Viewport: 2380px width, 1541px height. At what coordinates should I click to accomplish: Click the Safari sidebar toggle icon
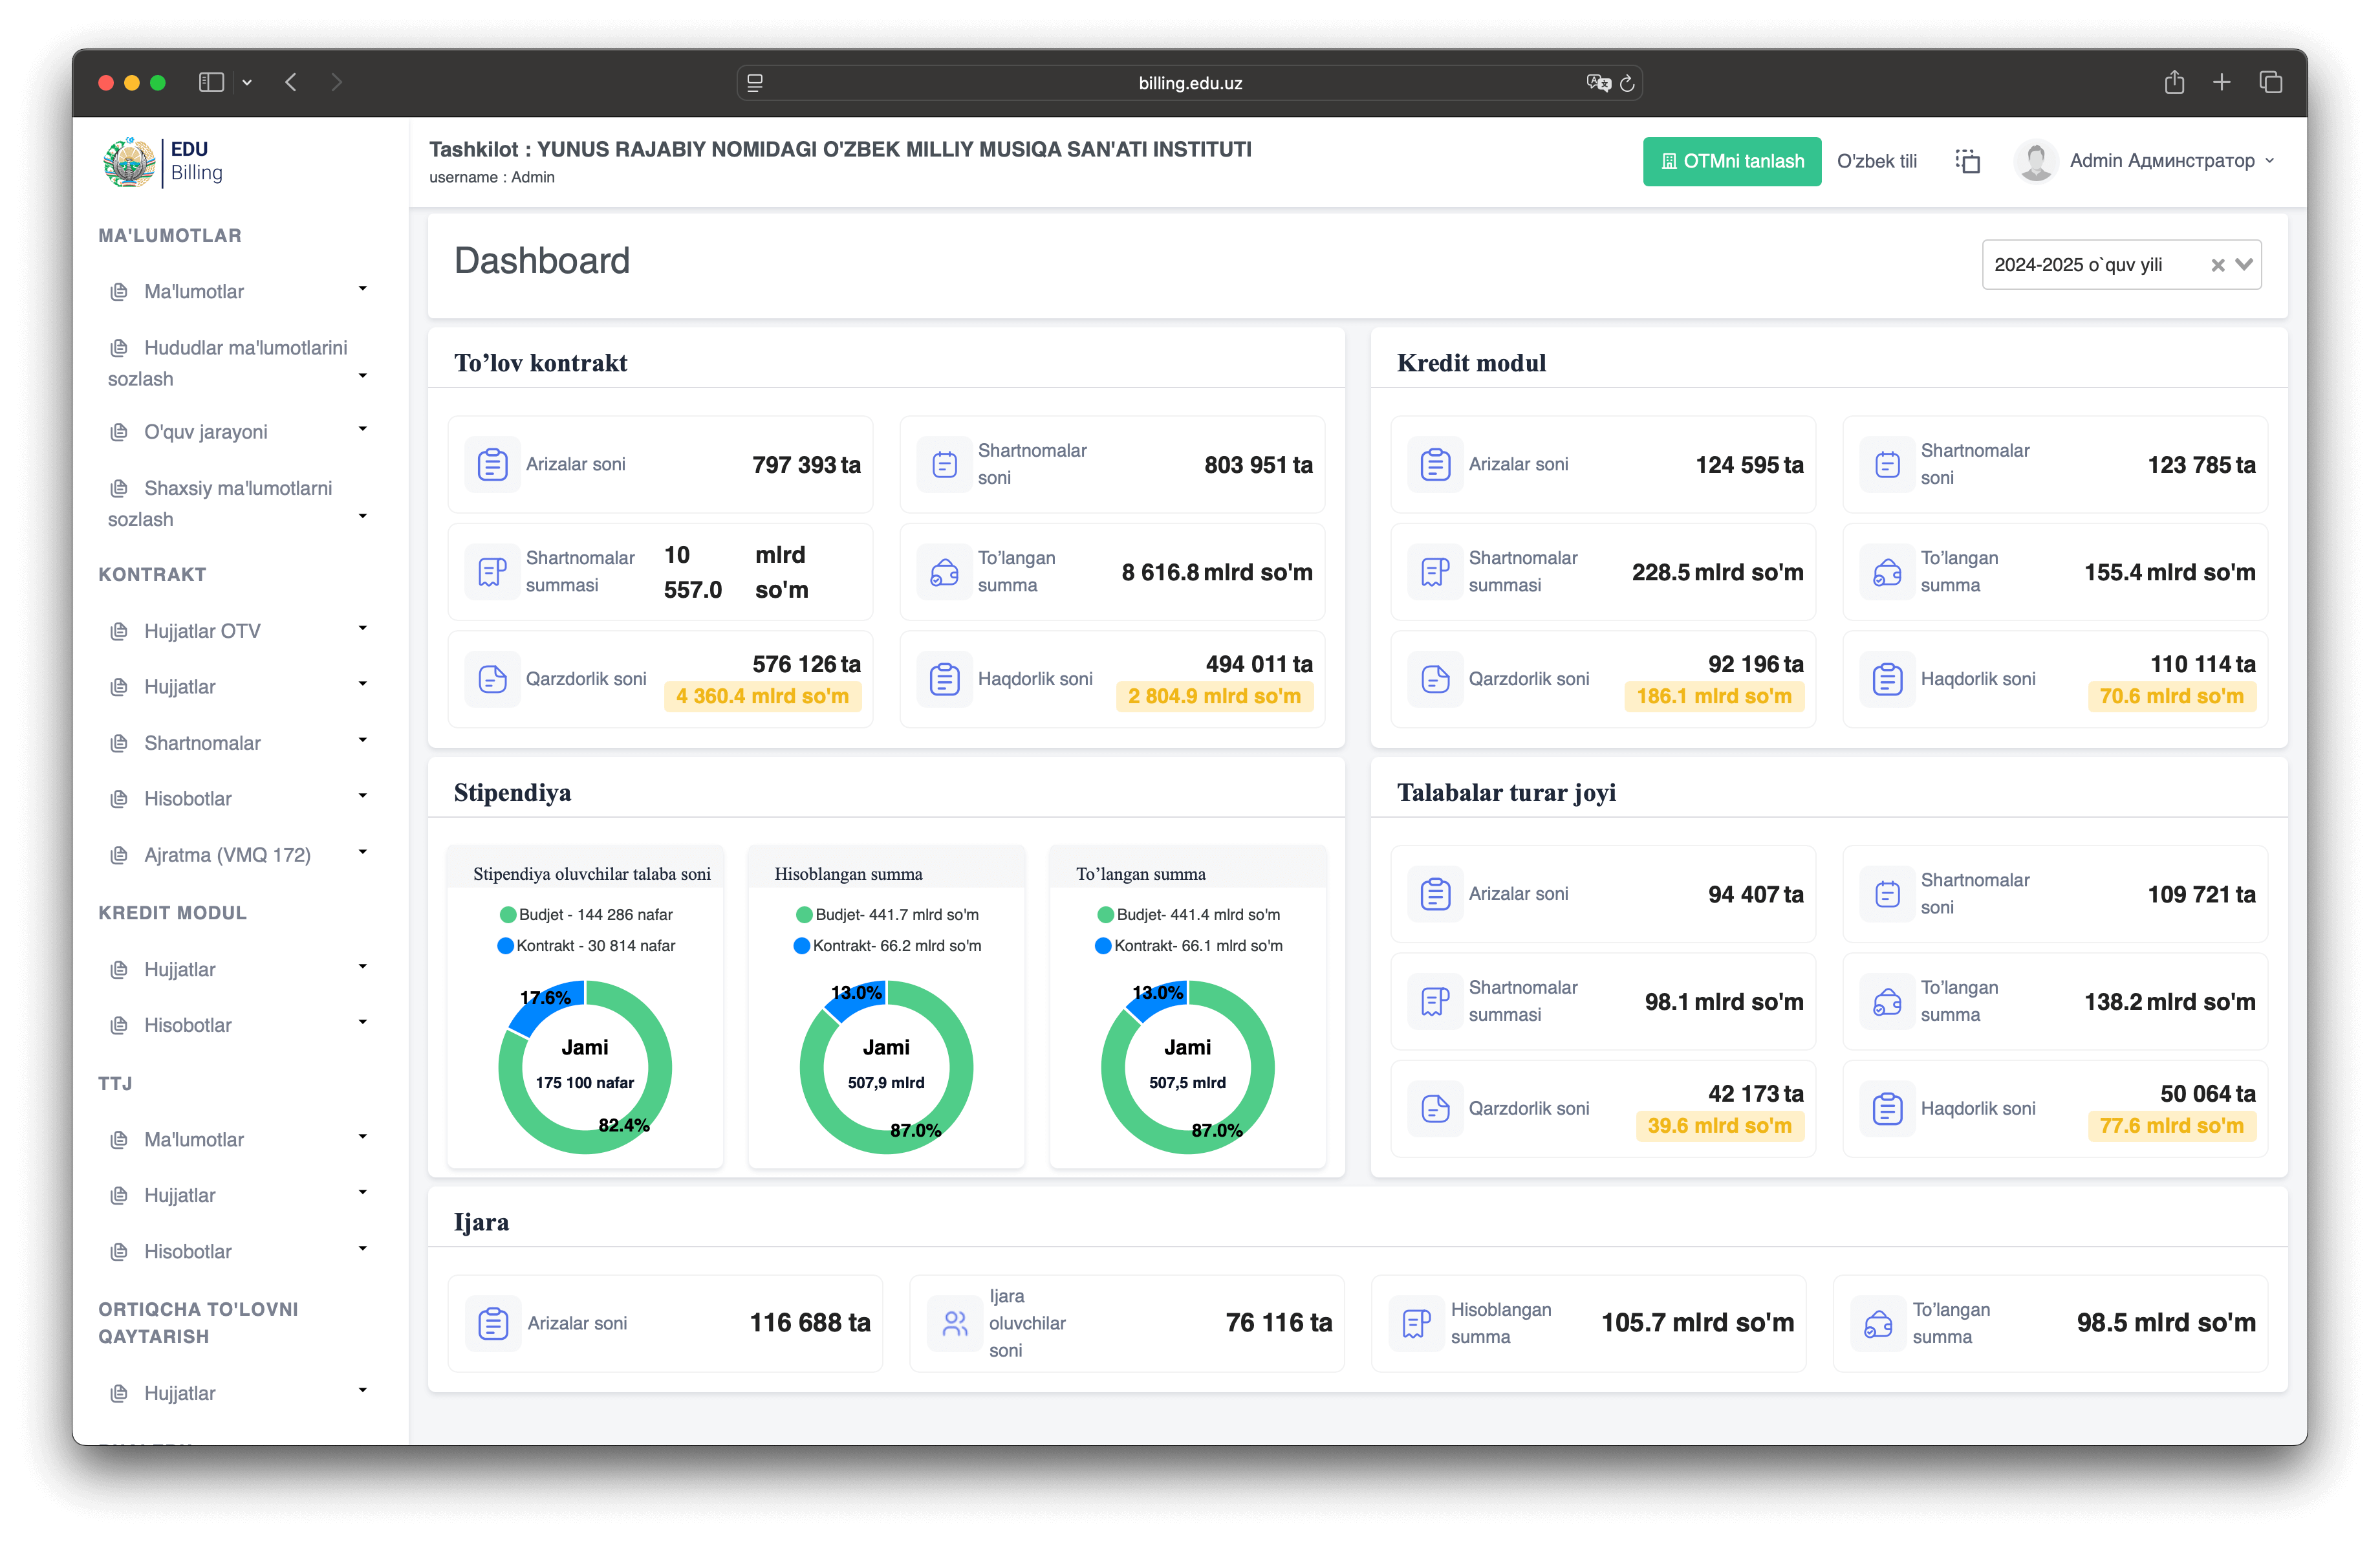point(211,82)
